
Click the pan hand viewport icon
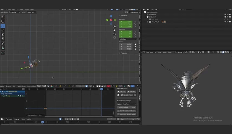115,30
